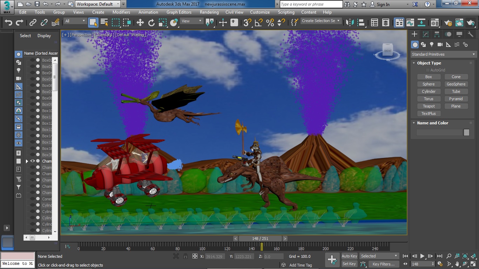Activate the Unlink Selection tool

coord(44,23)
